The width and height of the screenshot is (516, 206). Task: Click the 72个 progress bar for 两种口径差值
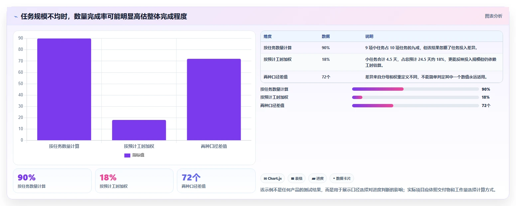coord(415,106)
